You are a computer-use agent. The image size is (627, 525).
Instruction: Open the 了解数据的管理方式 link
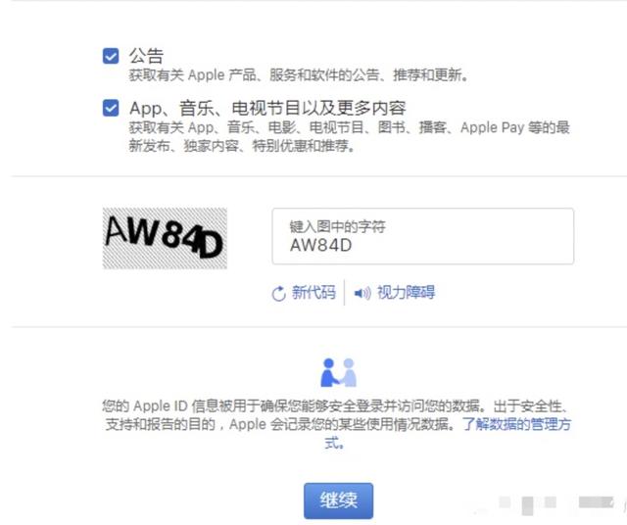[x=516, y=424]
